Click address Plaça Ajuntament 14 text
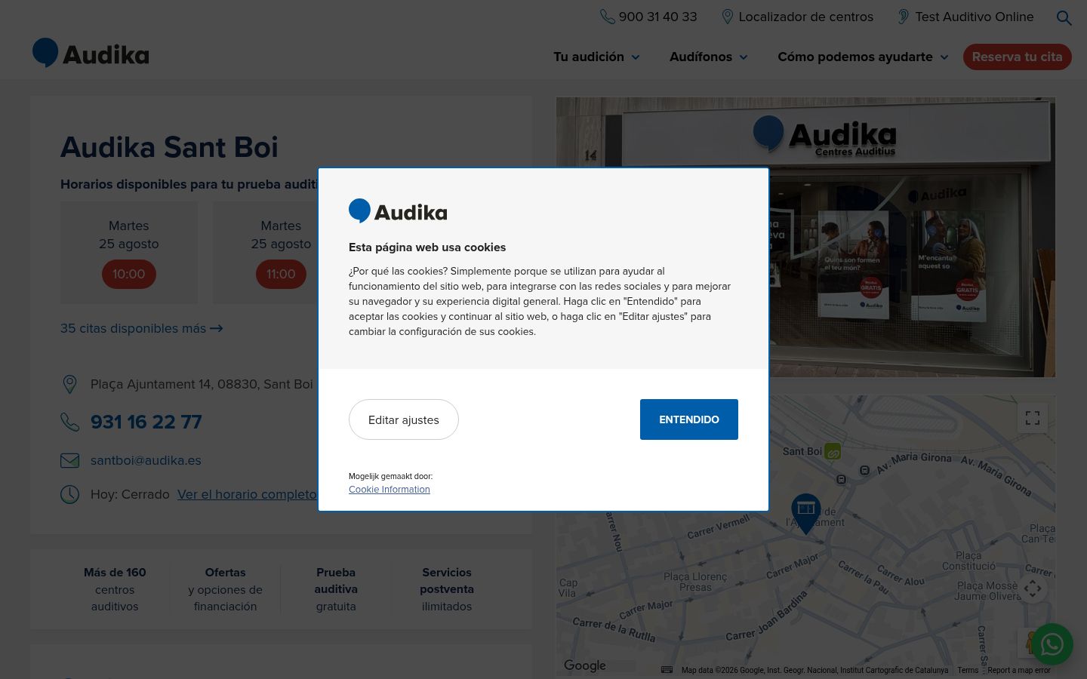 point(202,384)
